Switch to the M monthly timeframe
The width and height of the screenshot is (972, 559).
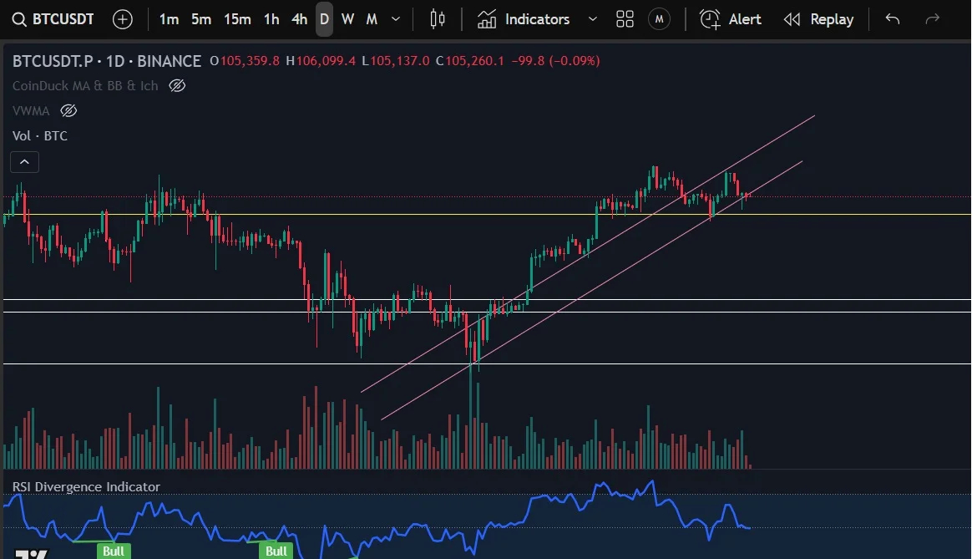click(372, 19)
